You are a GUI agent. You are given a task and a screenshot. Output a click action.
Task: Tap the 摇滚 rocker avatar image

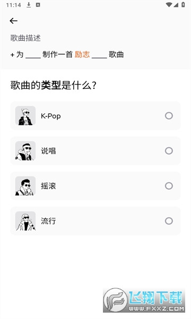(25, 186)
